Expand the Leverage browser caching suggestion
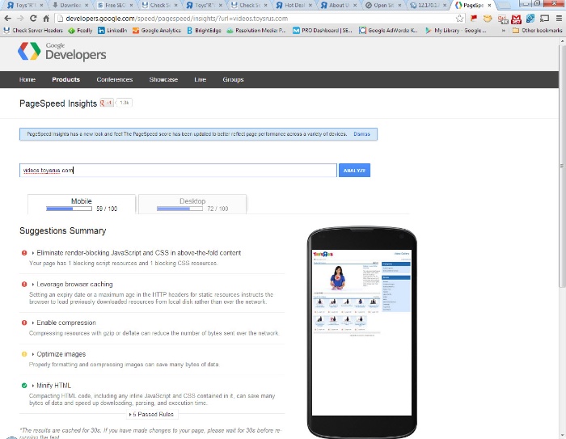This screenshot has width=566, height=439. tap(74, 285)
